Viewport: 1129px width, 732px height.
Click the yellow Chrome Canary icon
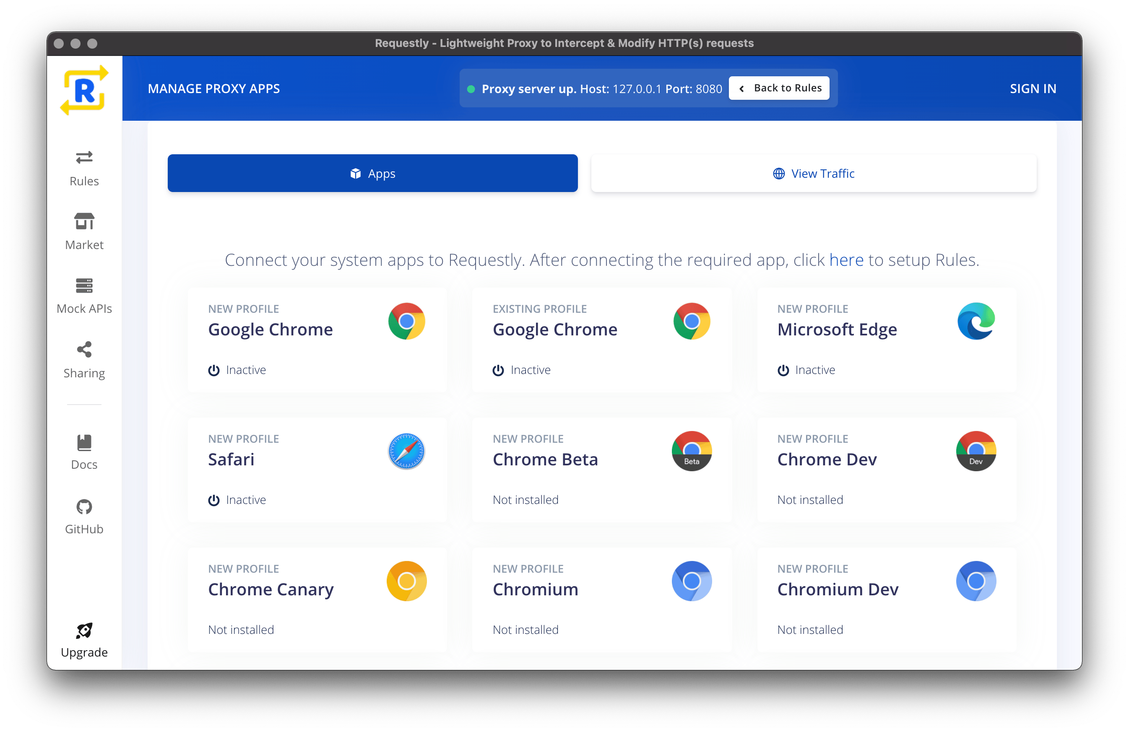406,581
